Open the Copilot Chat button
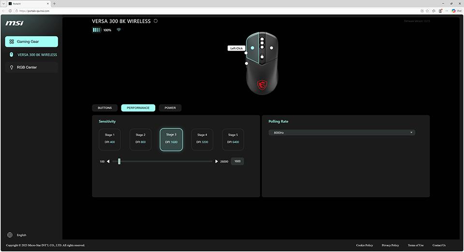Image resolution: width=464 pixels, height=252 pixels. coord(457,11)
